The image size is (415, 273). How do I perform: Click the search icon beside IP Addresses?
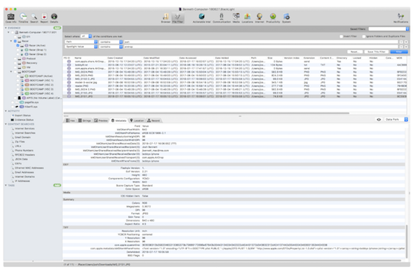(x=13, y=181)
